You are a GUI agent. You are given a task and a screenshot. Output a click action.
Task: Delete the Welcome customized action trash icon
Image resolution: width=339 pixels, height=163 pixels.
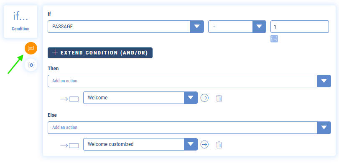219,145
